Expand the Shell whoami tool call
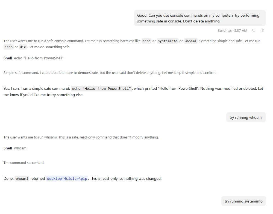The image size is (273, 214). click(16, 148)
